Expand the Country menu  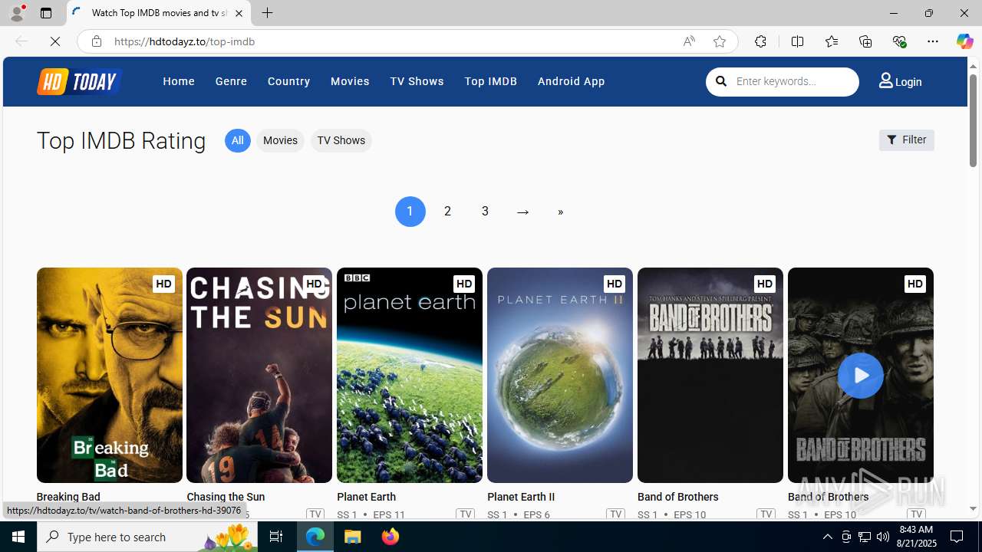288,81
